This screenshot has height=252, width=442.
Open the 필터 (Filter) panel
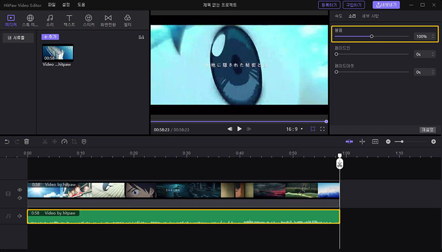(x=127, y=21)
